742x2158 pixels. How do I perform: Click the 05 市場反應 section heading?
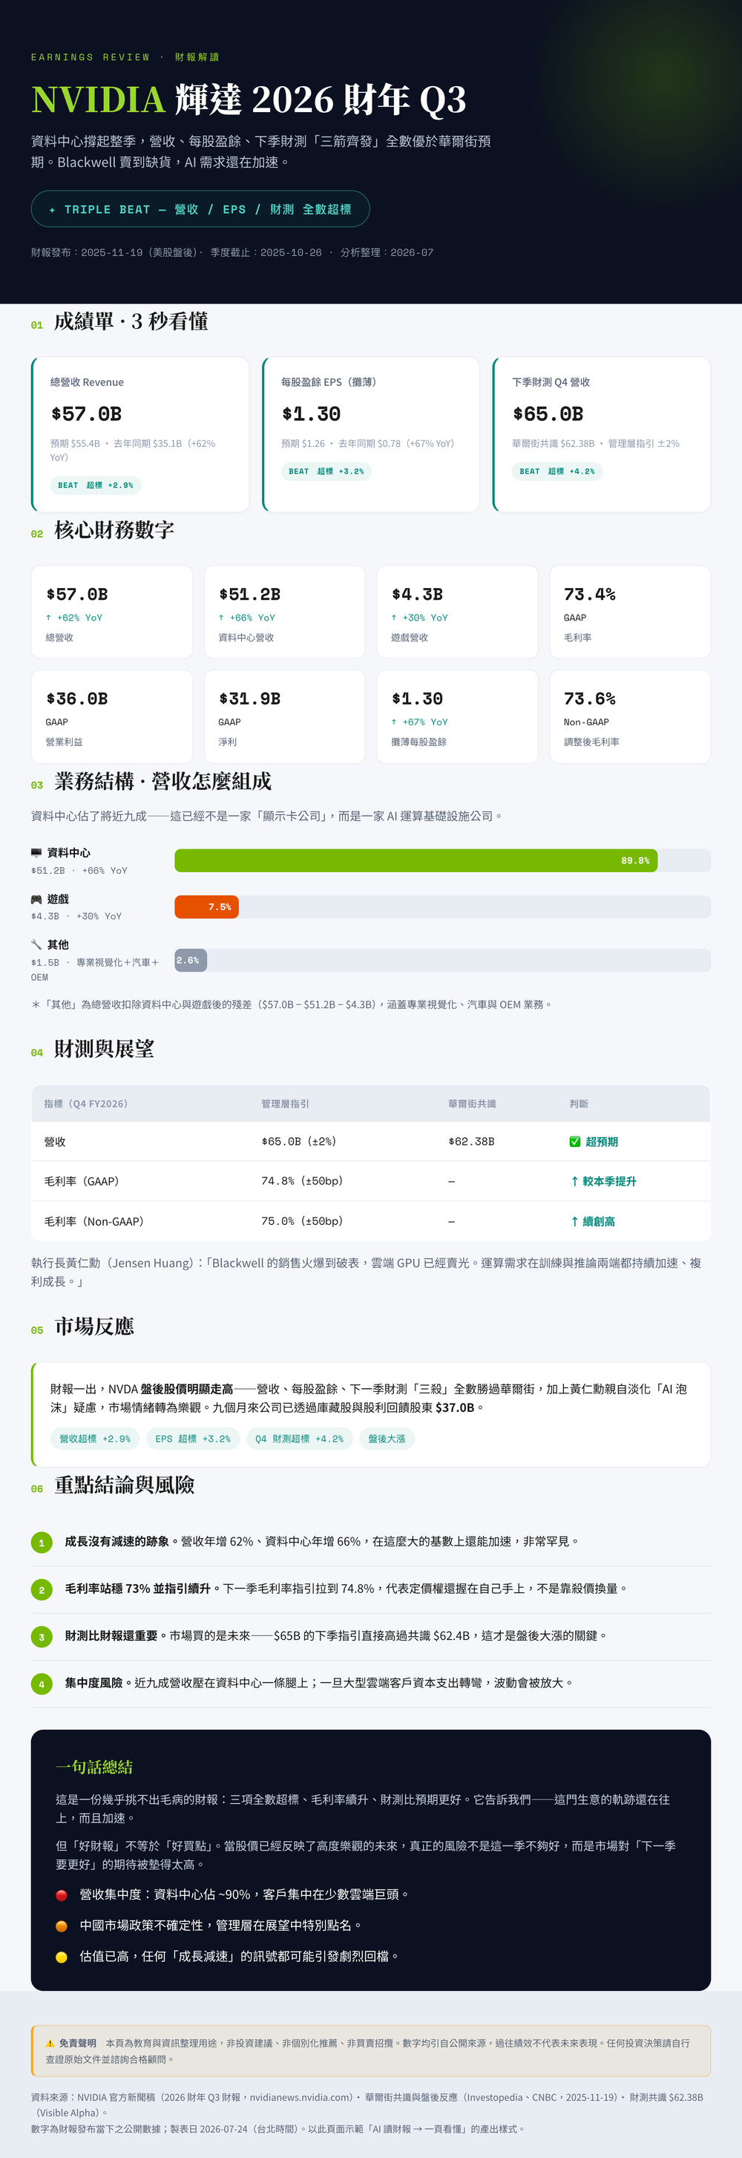click(x=83, y=1326)
